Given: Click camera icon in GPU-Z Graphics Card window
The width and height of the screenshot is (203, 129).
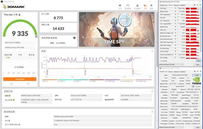Looking at the screenshot, I should (195, 71).
